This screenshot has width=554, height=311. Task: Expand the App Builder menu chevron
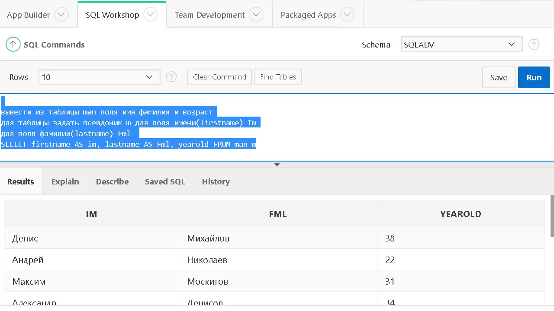point(61,15)
